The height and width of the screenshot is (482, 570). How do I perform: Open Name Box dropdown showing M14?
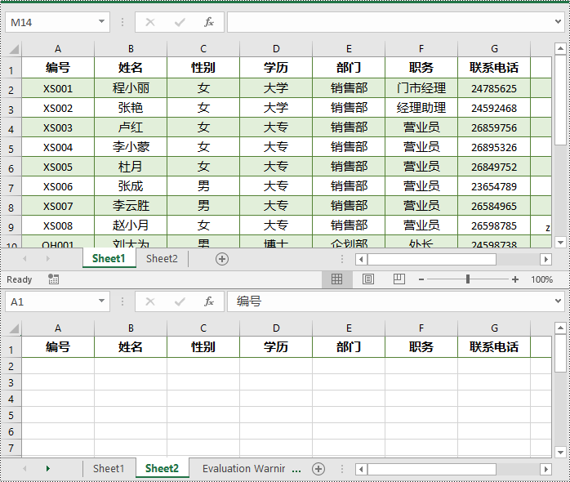[x=101, y=21]
